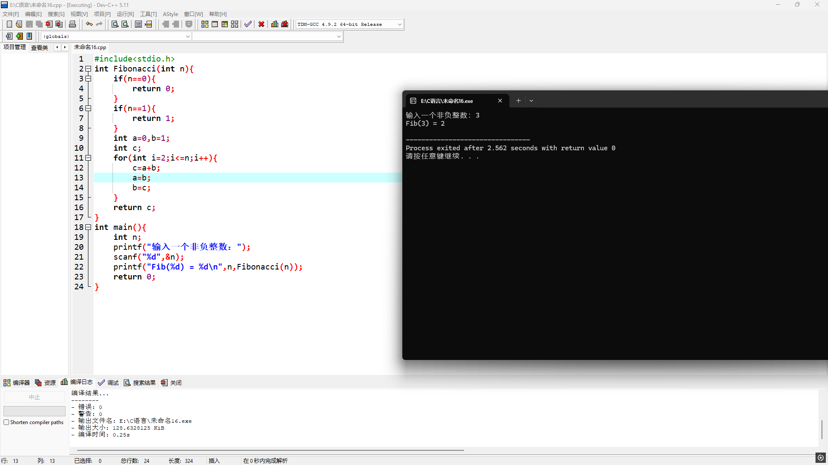Open the 运行[R] menu
This screenshot has width=828, height=465.
click(x=125, y=14)
